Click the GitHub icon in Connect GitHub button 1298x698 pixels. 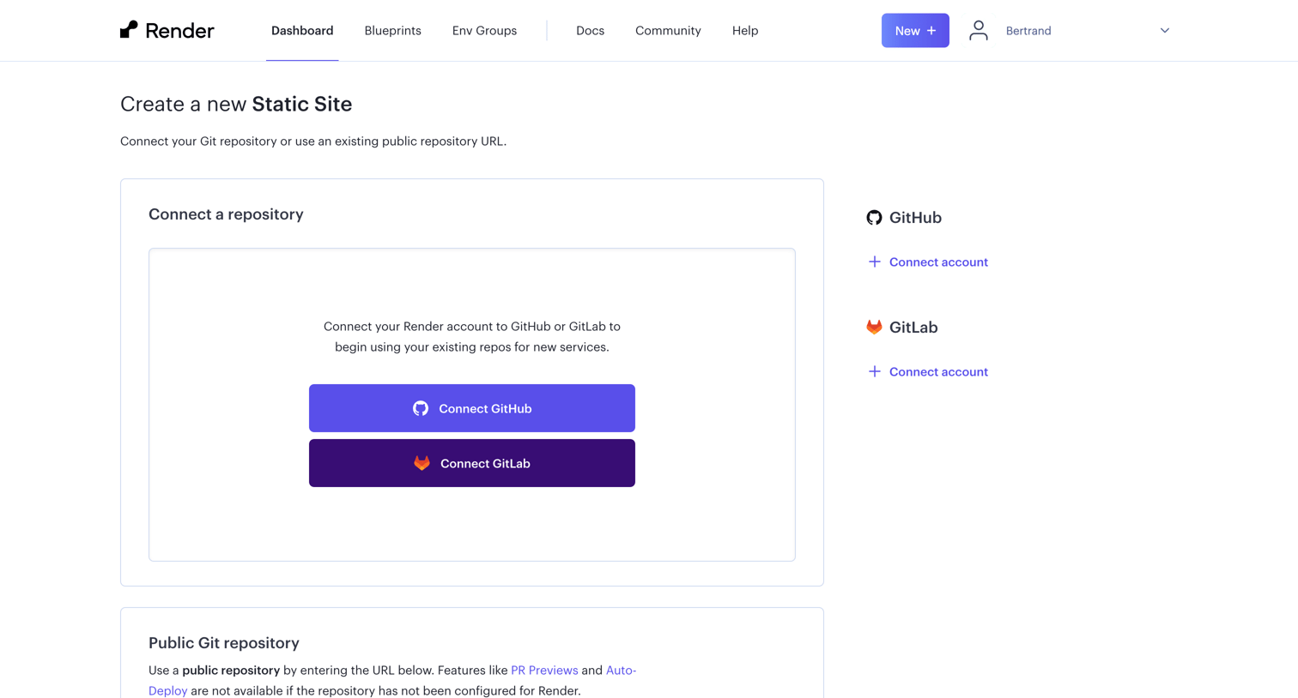[421, 408]
